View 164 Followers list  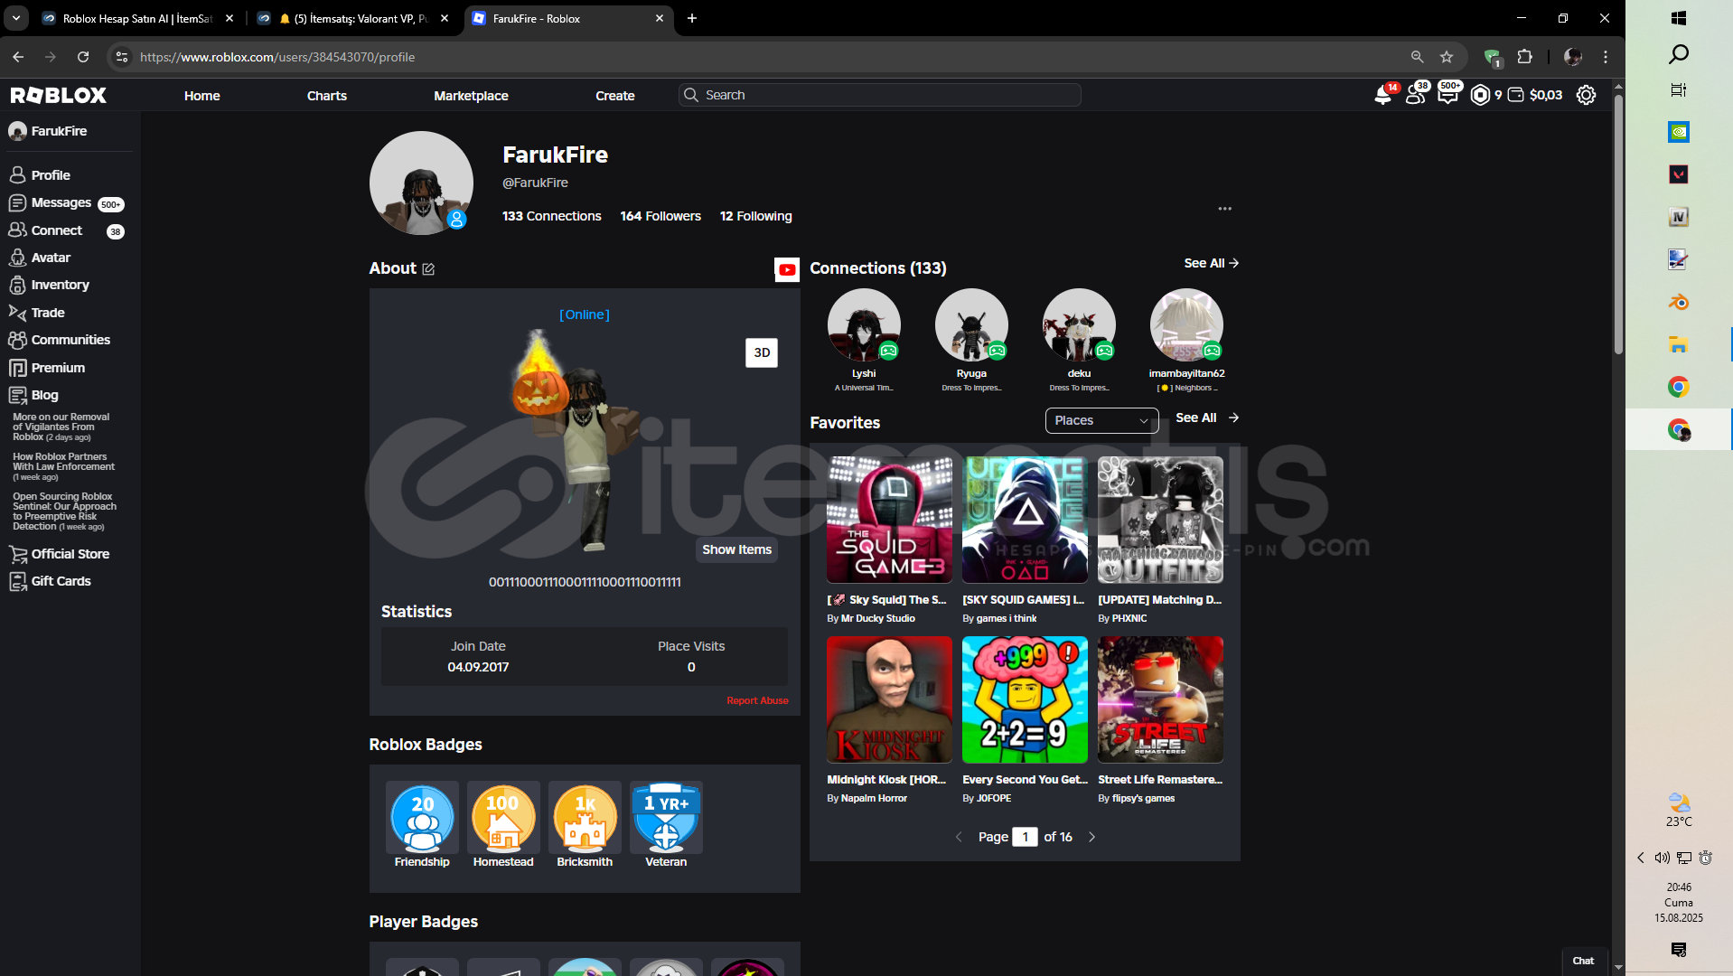click(660, 216)
